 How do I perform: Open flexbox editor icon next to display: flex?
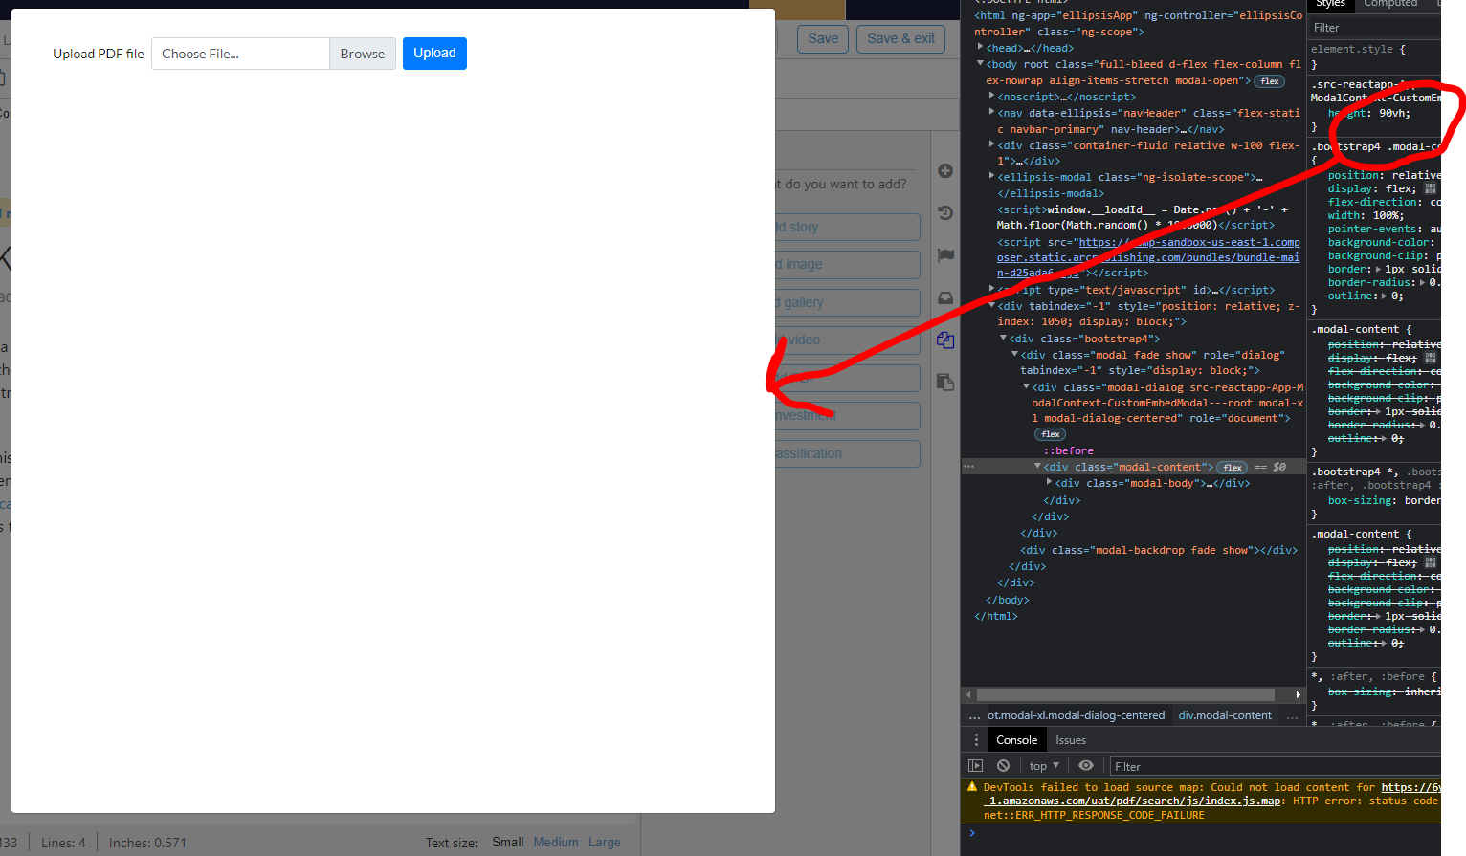point(1430,188)
